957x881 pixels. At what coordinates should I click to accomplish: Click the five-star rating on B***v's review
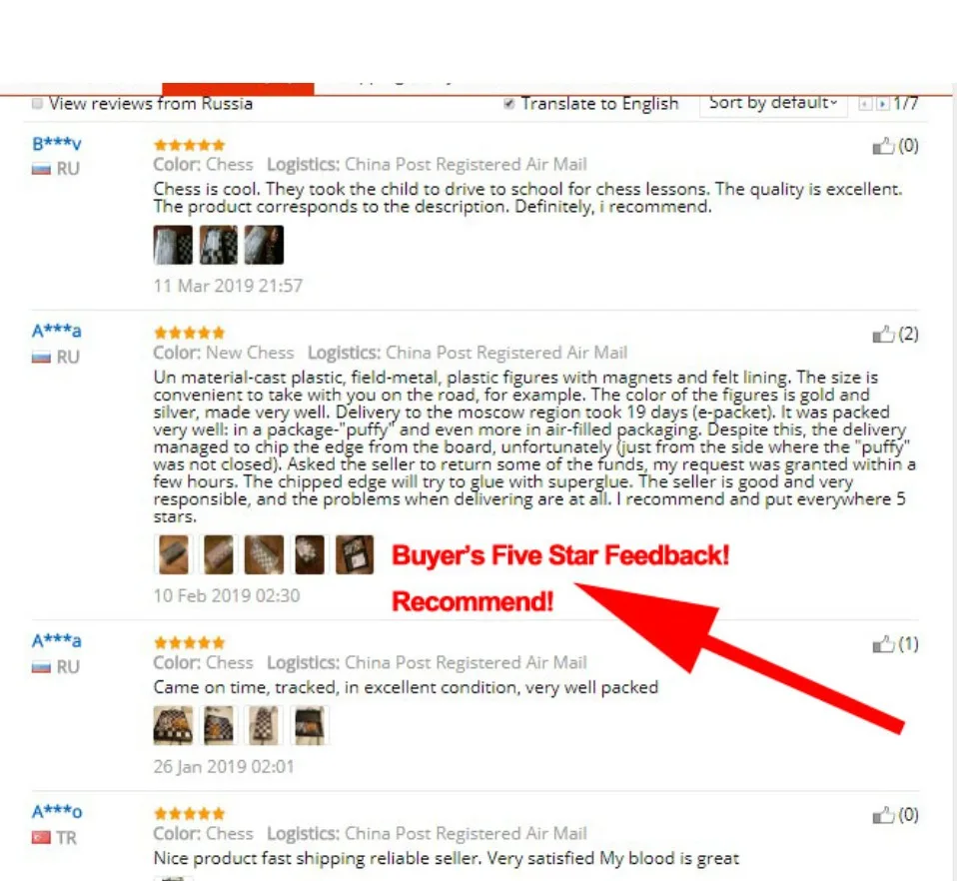(x=189, y=145)
